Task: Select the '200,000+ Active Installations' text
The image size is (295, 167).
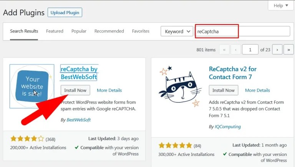Action: click(38, 148)
